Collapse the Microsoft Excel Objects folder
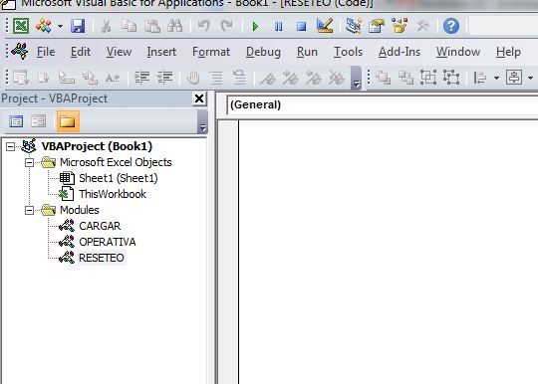The image size is (538, 384). [x=30, y=162]
